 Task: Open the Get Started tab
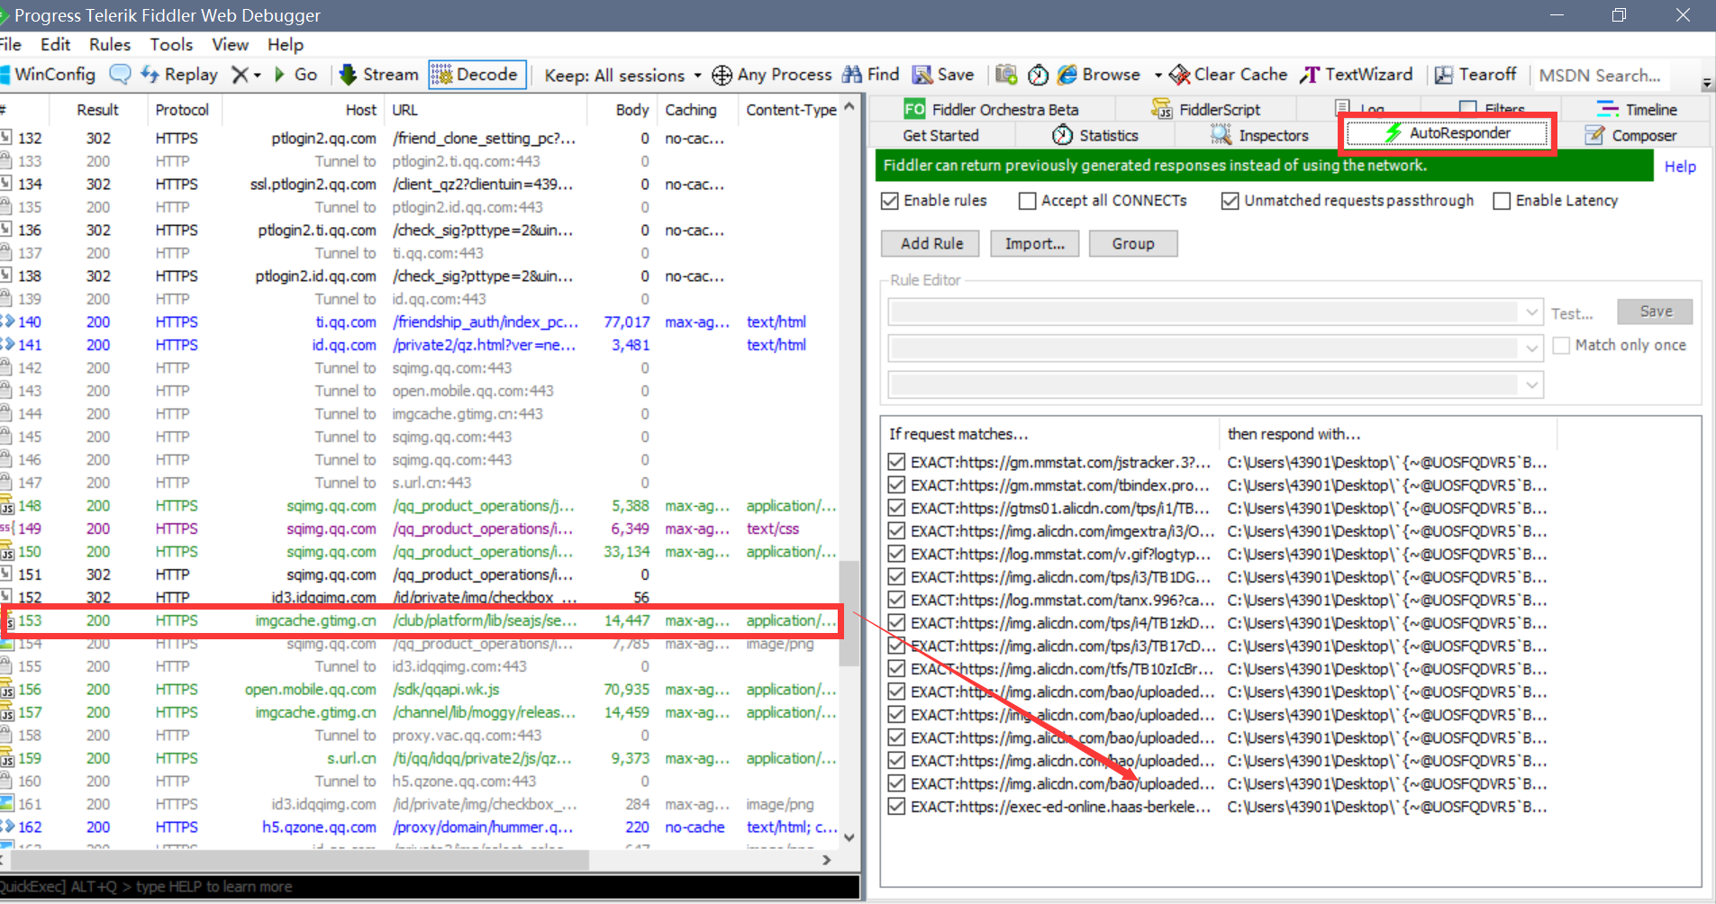point(940,135)
